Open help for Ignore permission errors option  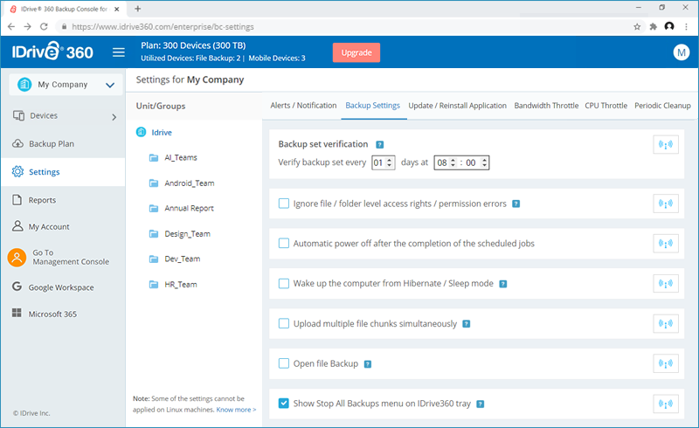(516, 204)
